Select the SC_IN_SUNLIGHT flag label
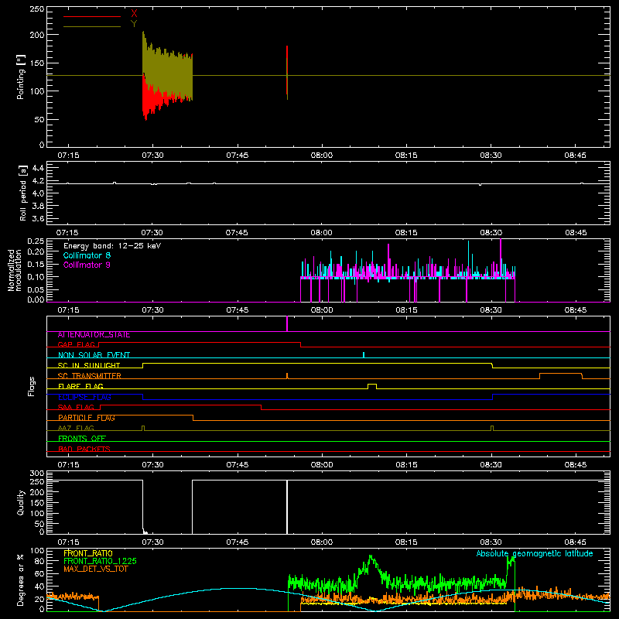Viewport: 619px width, 619px height. coord(89,365)
